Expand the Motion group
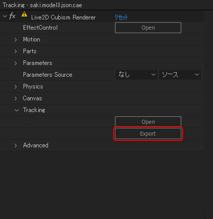The height and width of the screenshot is (219, 213). tap(16, 40)
